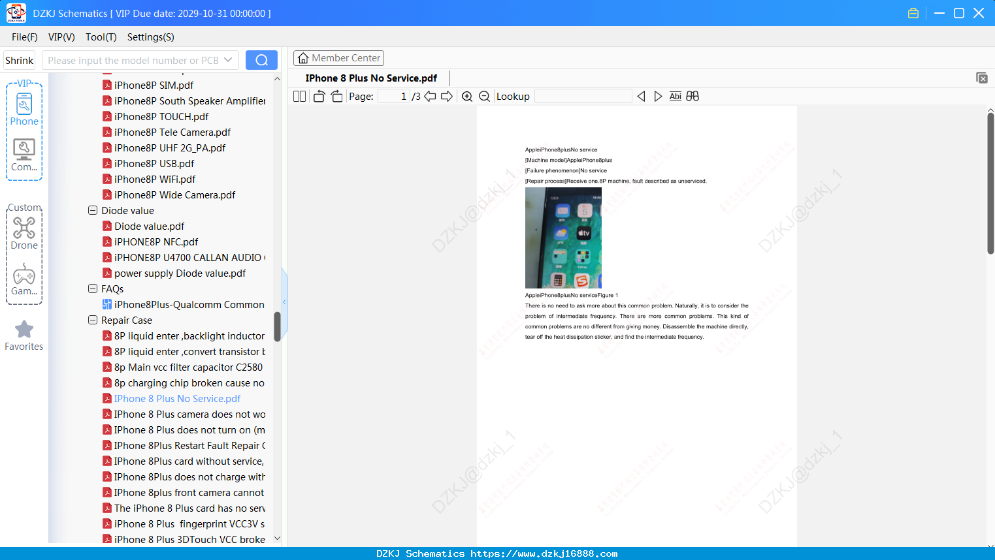Viewport: 995px width, 560px height.
Task: Select the IPhone 8 Plus No Service.pdf tab
Action: [x=371, y=78]
